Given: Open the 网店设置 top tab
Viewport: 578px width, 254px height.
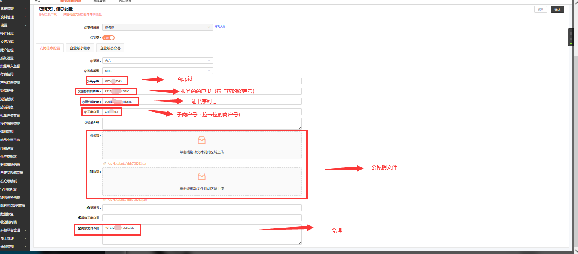Looking at the screenshot, I should (x=125, y=1).
